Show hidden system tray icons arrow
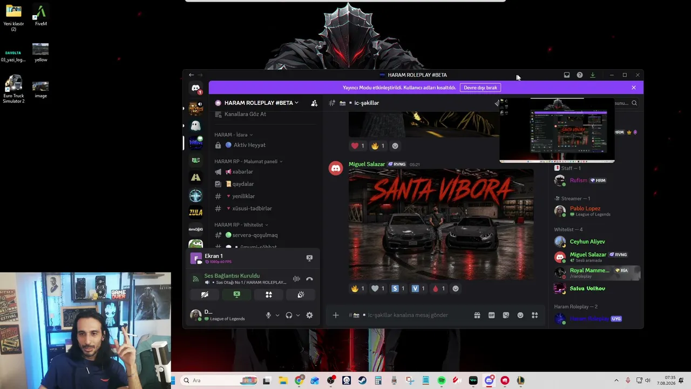Viewport: 691px width, 389px height. pos(617,380)
